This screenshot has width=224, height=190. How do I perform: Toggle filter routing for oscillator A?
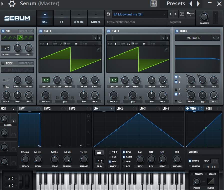[x=176, y=77]
